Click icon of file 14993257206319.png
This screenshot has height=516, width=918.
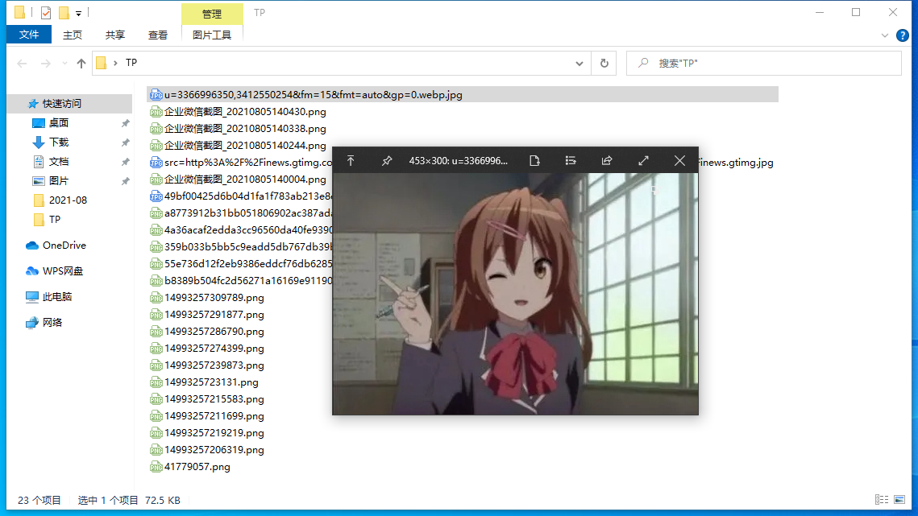pos(156,451)
